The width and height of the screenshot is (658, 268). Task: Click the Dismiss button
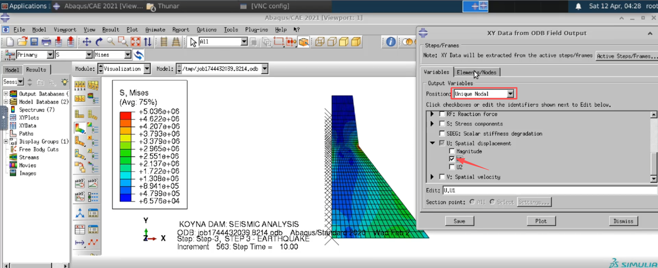point(623,221)
